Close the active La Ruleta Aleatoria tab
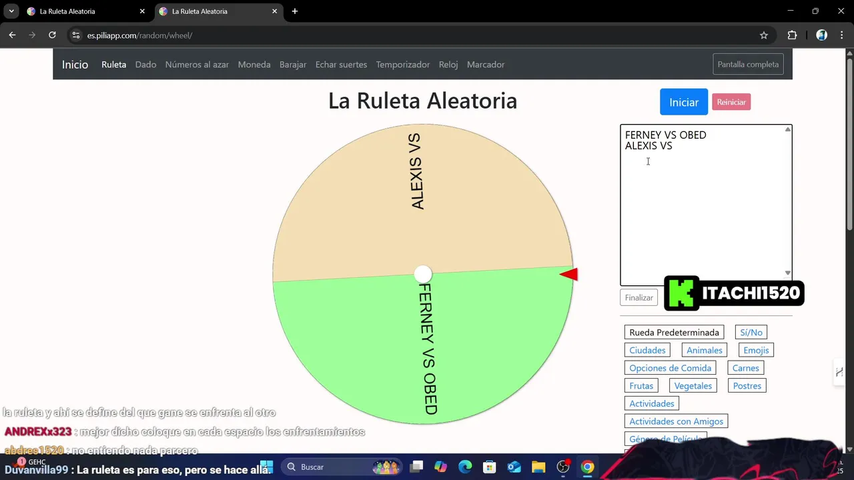854x480 pixels. [274, 11]
